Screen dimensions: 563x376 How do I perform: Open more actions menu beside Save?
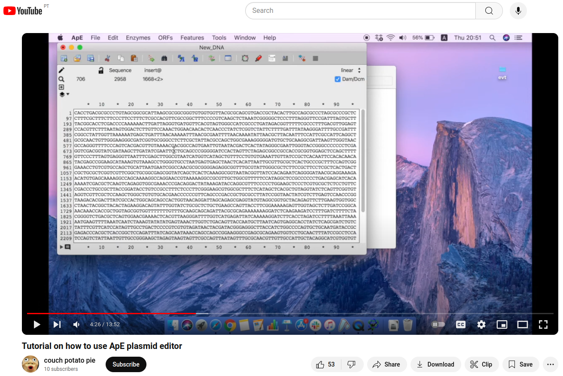click(x=551, y=364)
